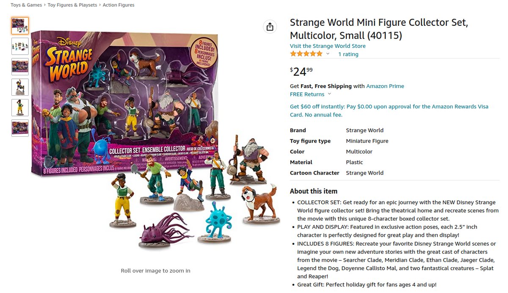Expand the FREE Returns dropdown arrow
The width and height of the screenshot is (508, 293).
click(x=329, y=94)
